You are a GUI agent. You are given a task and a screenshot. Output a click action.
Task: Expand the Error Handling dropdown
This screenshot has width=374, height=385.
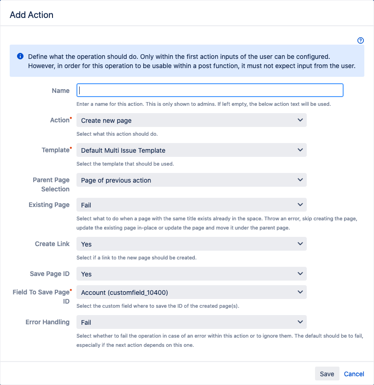191,322
